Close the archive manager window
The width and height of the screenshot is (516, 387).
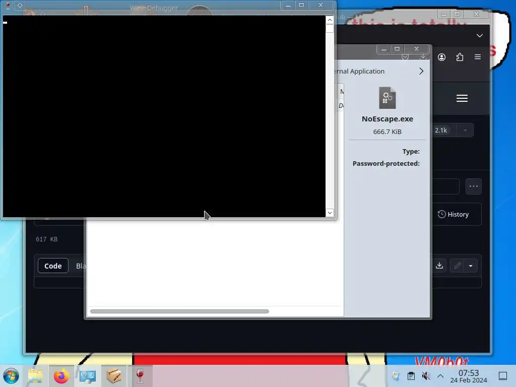click(x=416, y=49)
